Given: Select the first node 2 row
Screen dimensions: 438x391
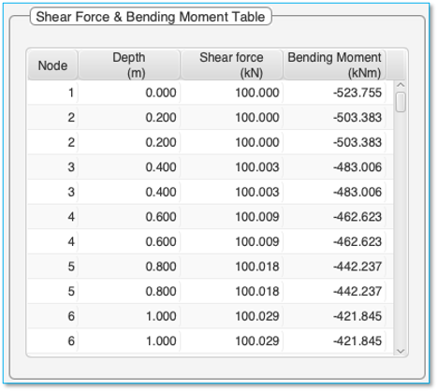Looking at the screenshot, I should pos(211,118).
